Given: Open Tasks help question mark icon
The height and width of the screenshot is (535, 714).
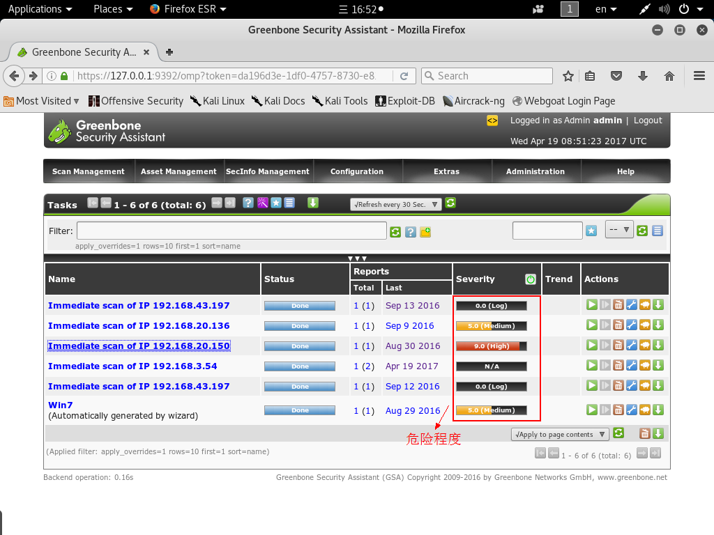Looking at the screenshot, I should [248, 203].
